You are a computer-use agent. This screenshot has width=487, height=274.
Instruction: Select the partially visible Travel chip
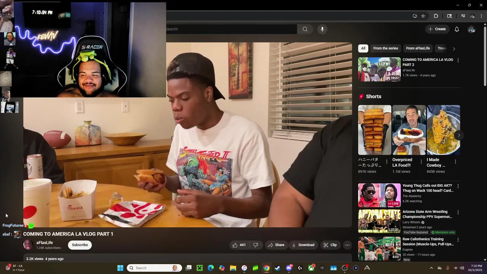[x=441, y=48]
